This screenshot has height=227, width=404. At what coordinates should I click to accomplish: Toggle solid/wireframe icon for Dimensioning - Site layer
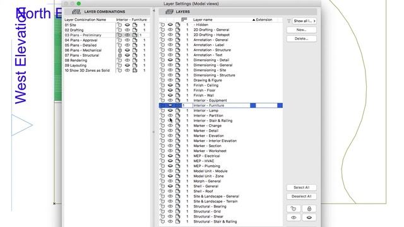coord(178,70)
